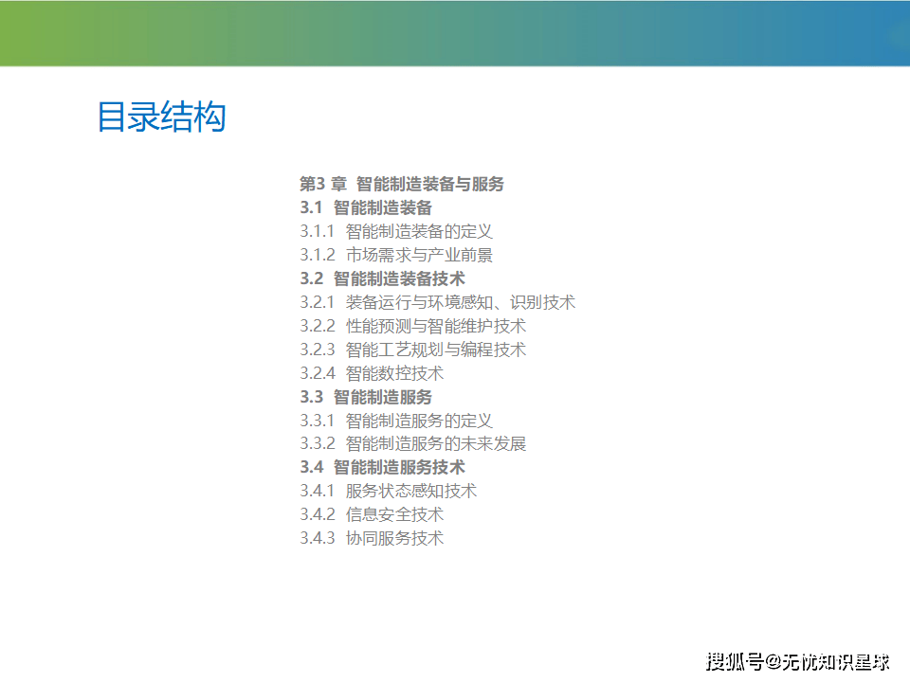The height and width of the screenshot is (682, 910).
Task: Select line 3.1.1 智能制造装备的定义
Action: tap(396, 231)
